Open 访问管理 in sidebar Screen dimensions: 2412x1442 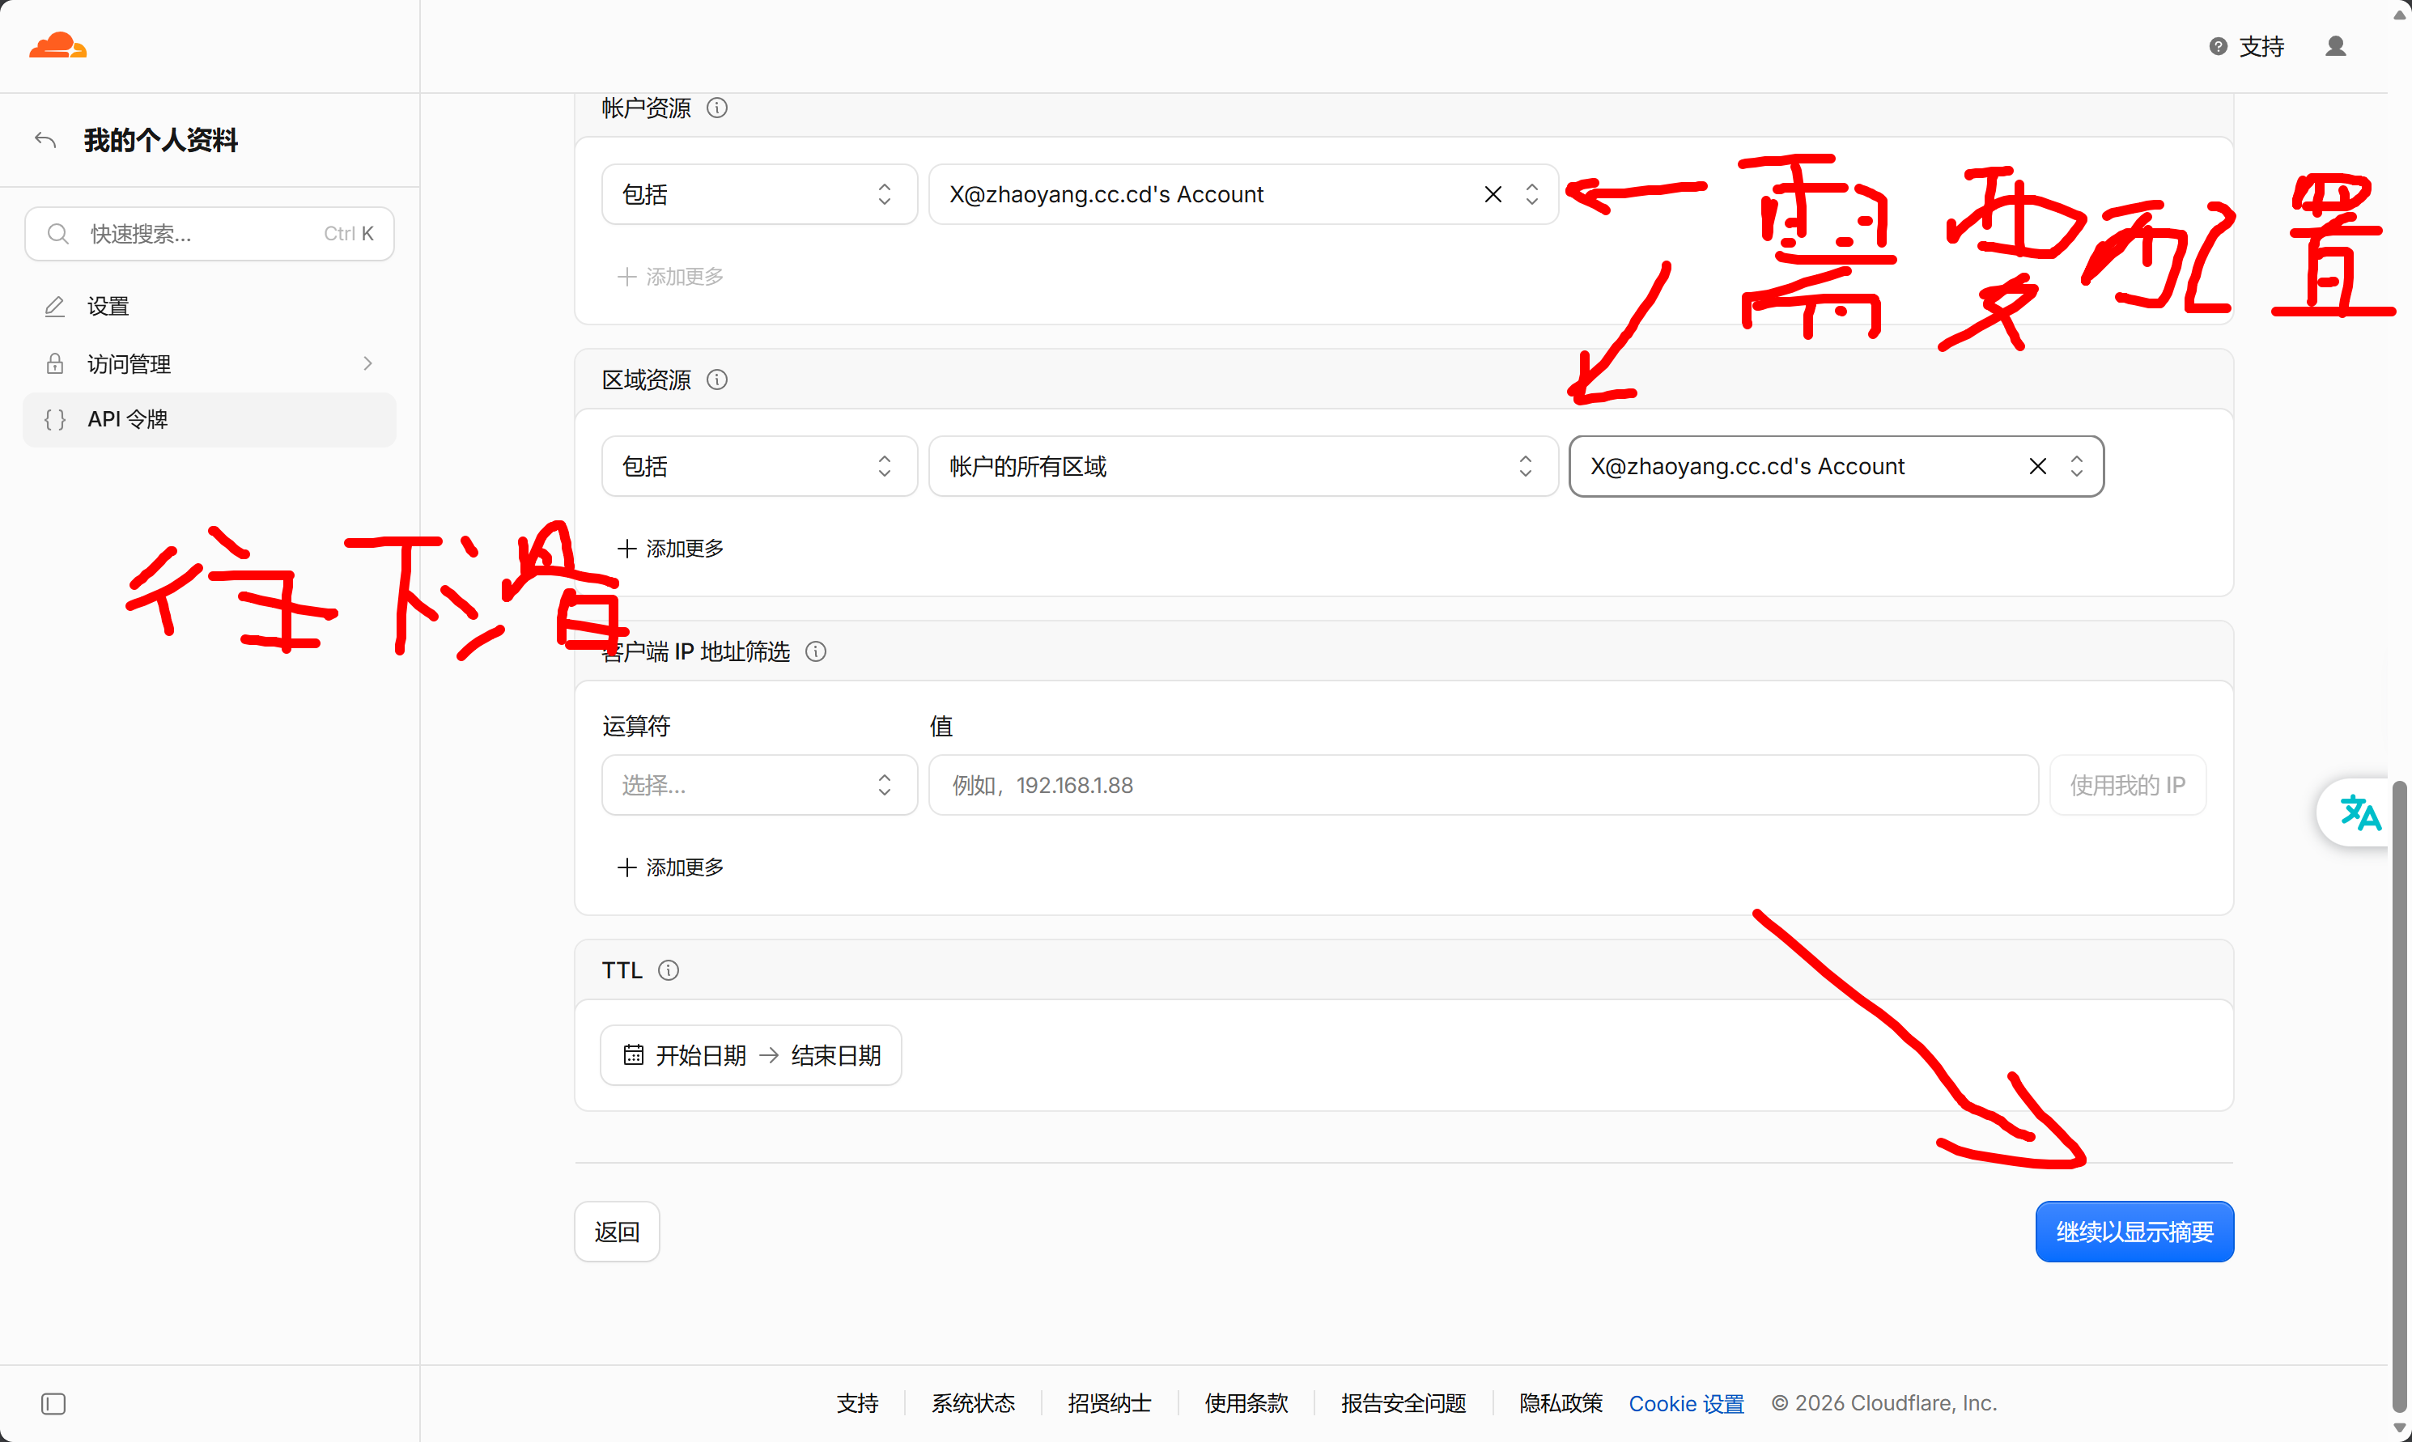coord(209,363)
